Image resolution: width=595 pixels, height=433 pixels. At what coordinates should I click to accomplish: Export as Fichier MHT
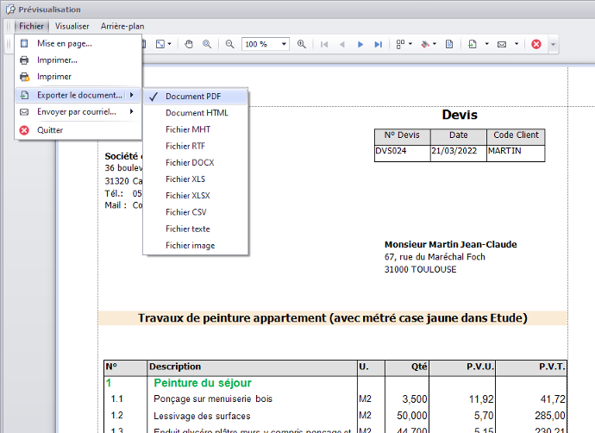click(196, 129)
